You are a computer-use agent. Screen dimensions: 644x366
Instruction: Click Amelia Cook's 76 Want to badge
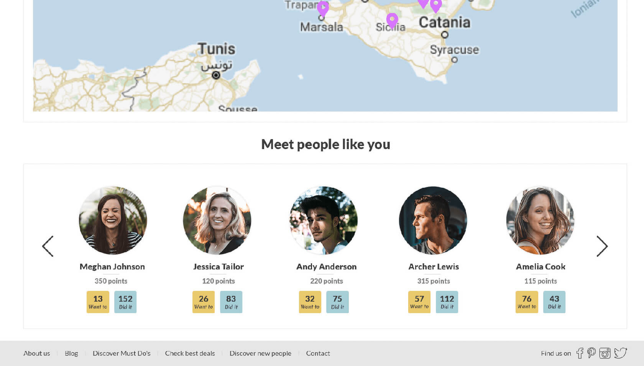click(x=527, y=302)
